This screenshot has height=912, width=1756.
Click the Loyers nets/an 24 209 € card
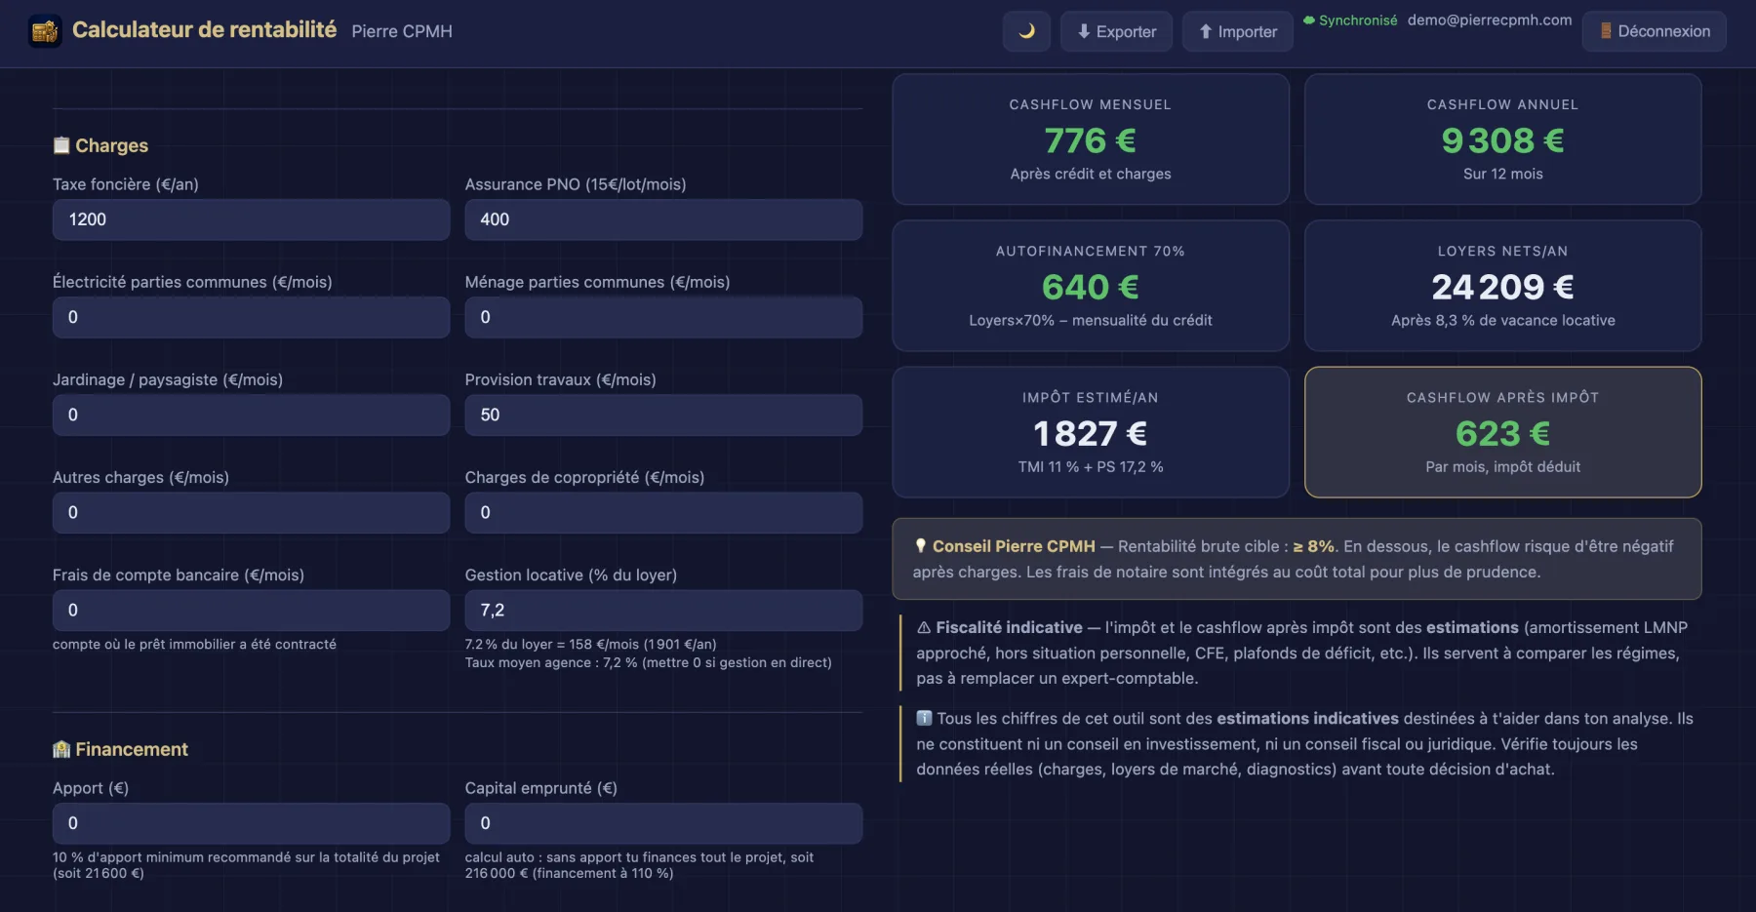coord(1503,286)
